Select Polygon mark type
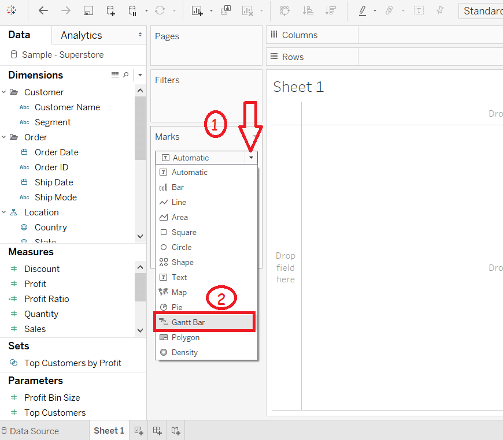 (206, 337)
